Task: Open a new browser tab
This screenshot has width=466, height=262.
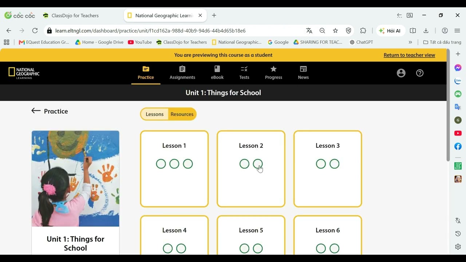Action: pyautogui.click(x=214, y=15)
